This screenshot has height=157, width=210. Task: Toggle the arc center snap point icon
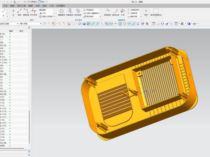pos(120,24)
